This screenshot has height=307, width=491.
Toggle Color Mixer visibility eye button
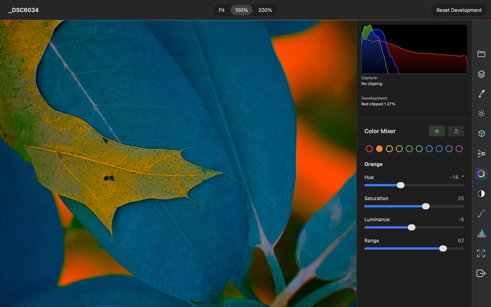(437, 131)
